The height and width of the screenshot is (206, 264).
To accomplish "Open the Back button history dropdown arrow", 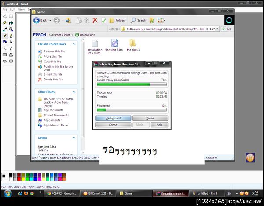I will [x=50, y=21].
